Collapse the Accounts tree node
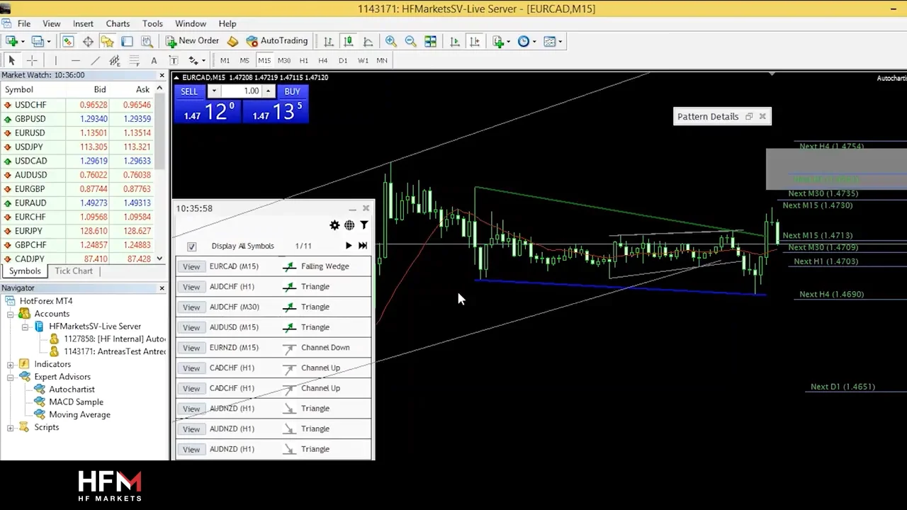Viewport: 907px width, 510px height. 11,314
